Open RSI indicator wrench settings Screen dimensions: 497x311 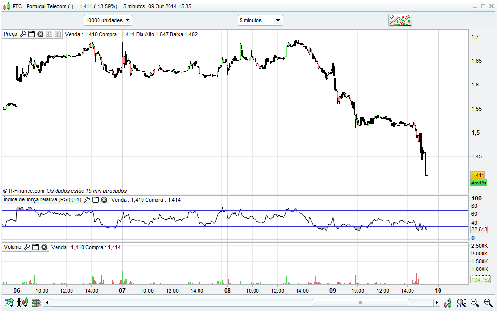87,200
